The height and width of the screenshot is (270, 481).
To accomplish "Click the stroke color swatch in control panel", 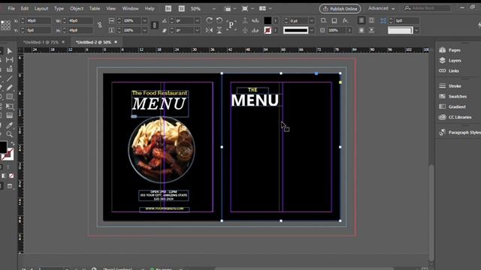I will 268,30.
